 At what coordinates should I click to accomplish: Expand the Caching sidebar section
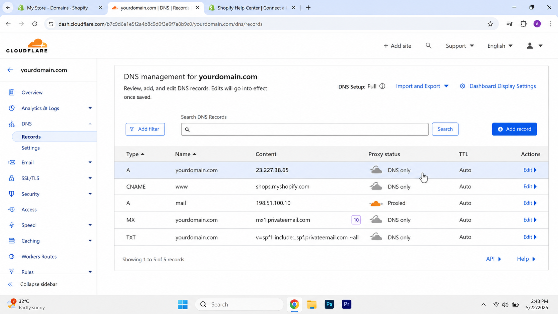(x=90, y=241)
